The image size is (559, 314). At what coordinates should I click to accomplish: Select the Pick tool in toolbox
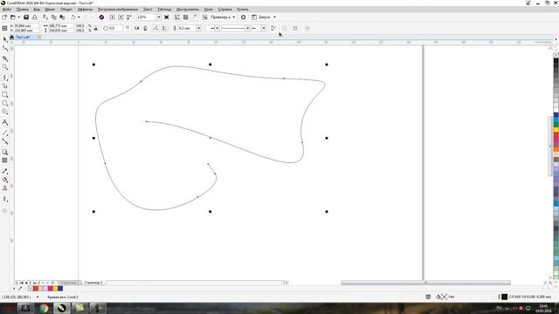5,38
